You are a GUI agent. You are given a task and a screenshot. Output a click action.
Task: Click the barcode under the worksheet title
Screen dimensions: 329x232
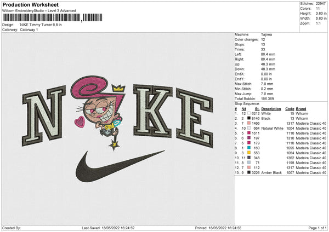[53, 18]
